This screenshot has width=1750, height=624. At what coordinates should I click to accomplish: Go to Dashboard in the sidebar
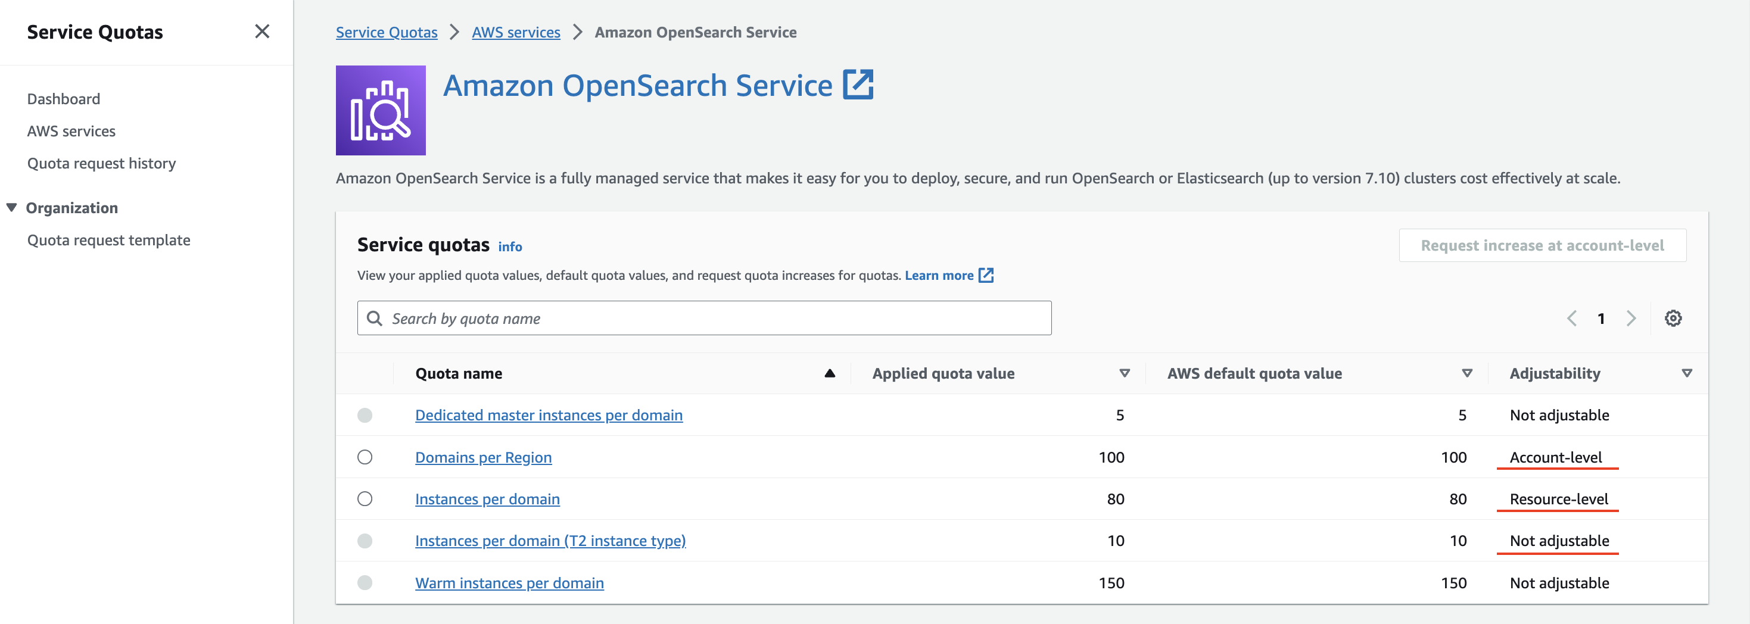pyautogui.click(x=63, y=98)
